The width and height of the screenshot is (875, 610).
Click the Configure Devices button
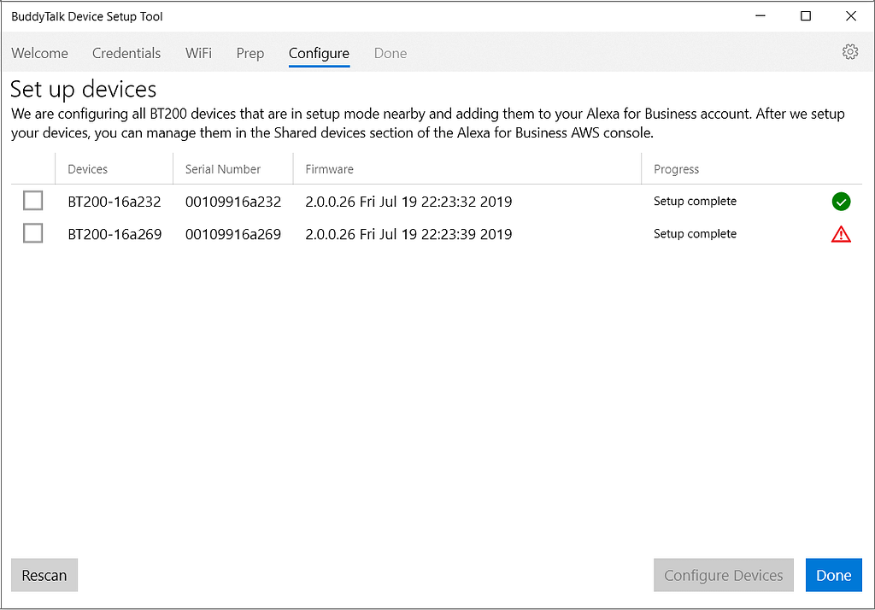(723, 575)
